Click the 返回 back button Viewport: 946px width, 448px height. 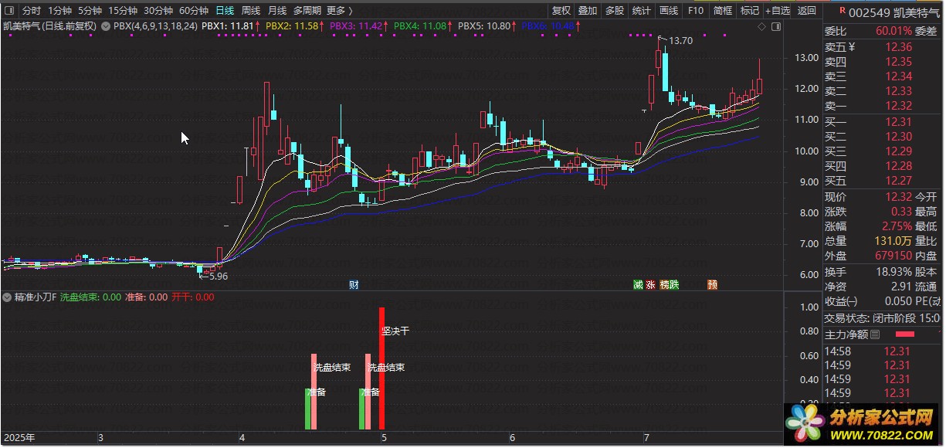(806, 11)
